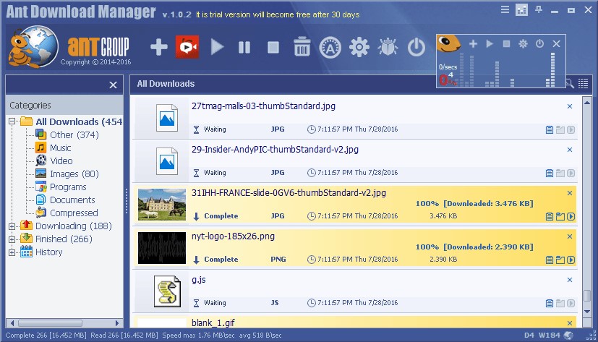Open properties of g.js download
The width and height of the screenshot is (598, 342).
click(x=549, y=304)
